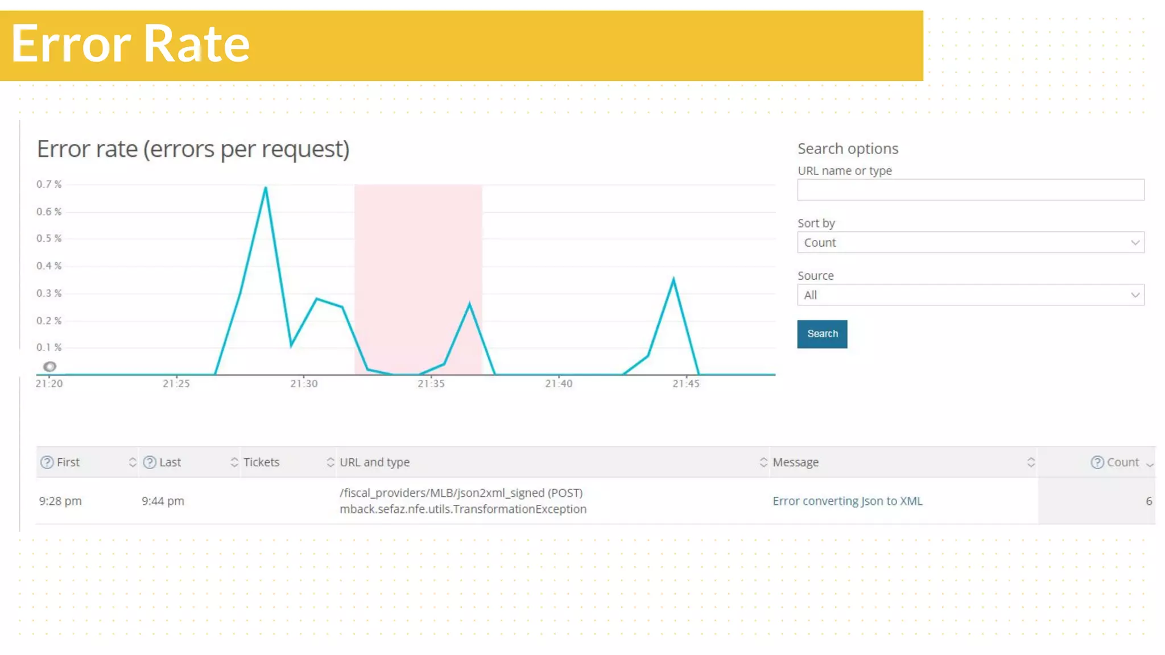The height and width of the screenshot is (655, 1165).
Task: Click the Tickets column header
Action: click(288, 462)
